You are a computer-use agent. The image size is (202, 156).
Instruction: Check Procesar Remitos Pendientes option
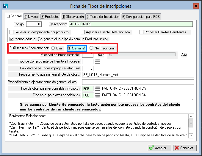tap(142, 32)
